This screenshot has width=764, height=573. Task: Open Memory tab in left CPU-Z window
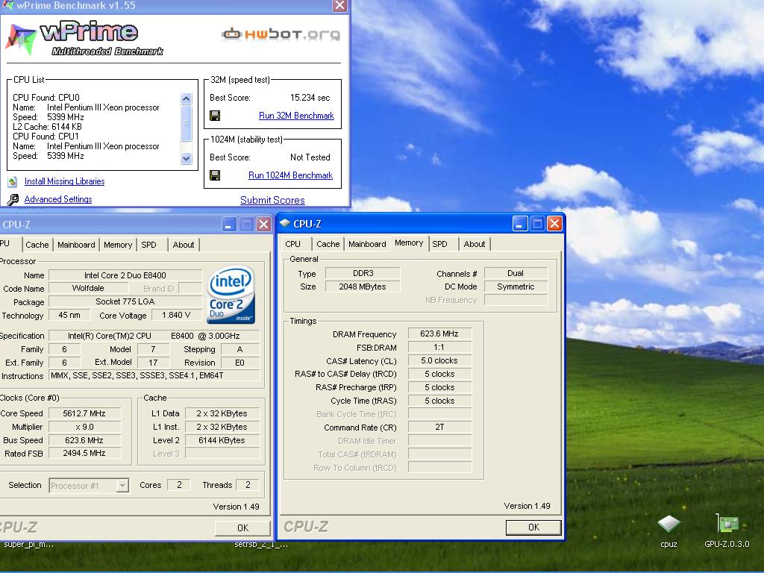click(x=118, y=245)
